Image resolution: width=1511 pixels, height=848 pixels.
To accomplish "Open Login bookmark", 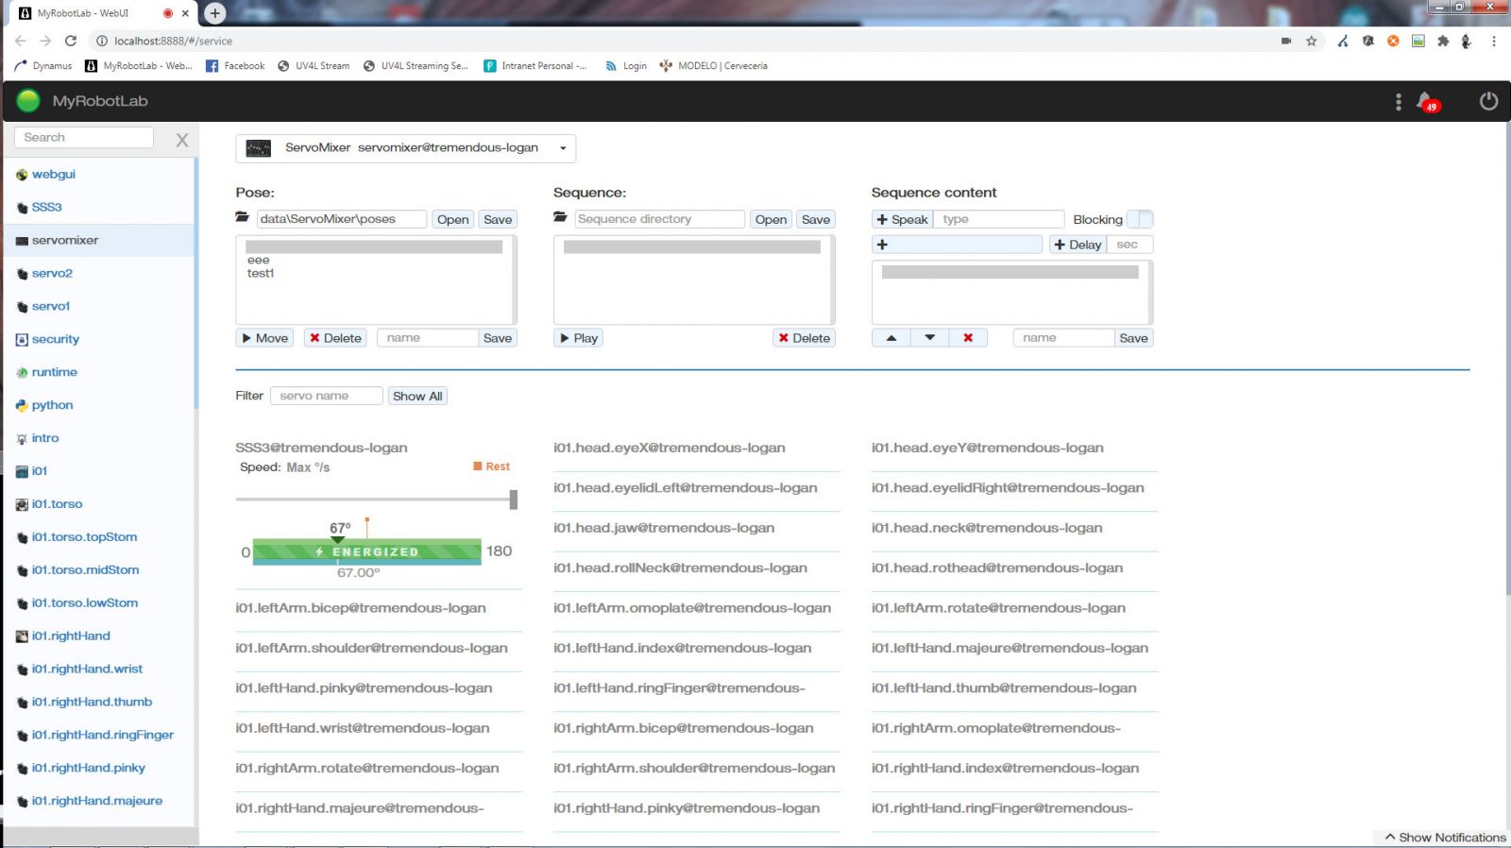I will point(626,66).
